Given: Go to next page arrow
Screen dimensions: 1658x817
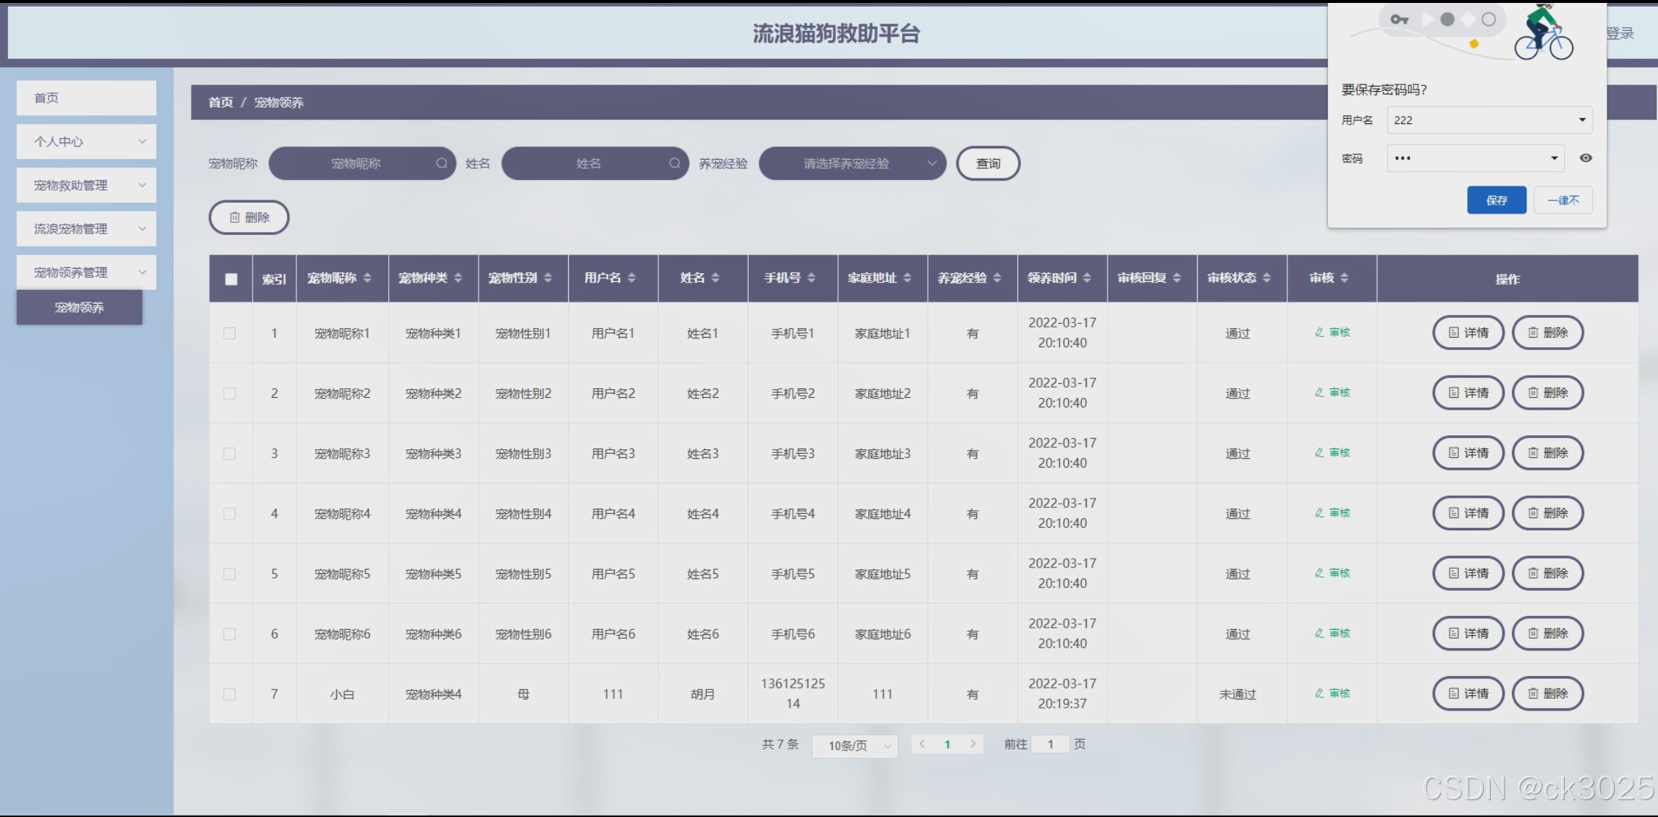Looking at the screenshot, I should (x=972, y=744).
